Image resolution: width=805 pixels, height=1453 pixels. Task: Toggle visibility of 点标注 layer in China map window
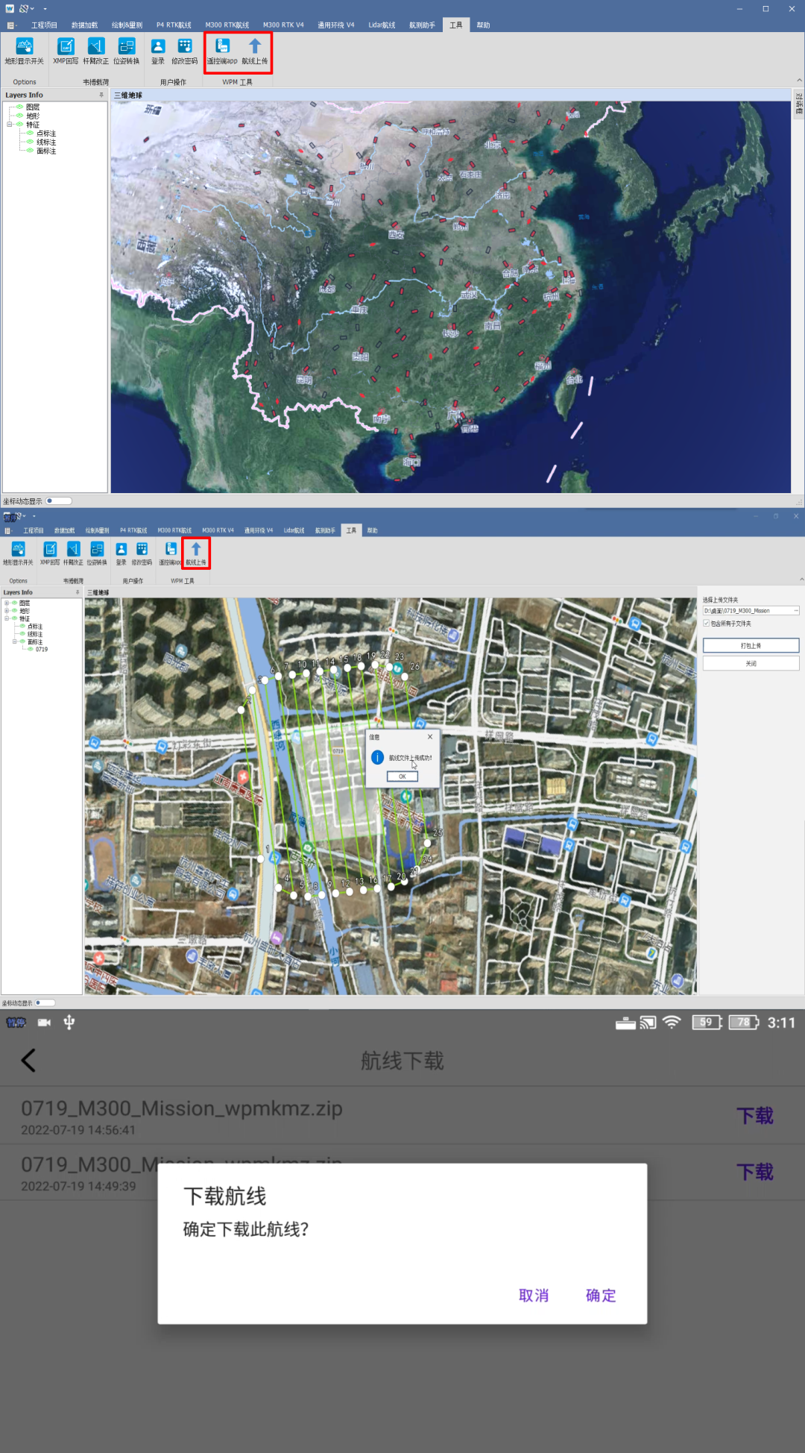click(x=31, y=134)
